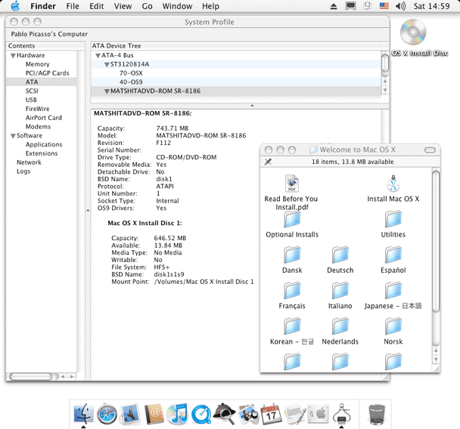The height and width of the screenshot is (429, 460).
Task: Select Applications under Software
Action: [44, 144]
